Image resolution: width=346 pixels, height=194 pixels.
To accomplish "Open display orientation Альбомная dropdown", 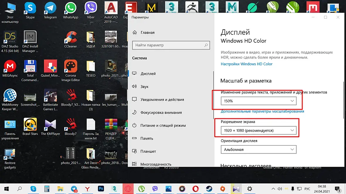I will click(258, 150).
